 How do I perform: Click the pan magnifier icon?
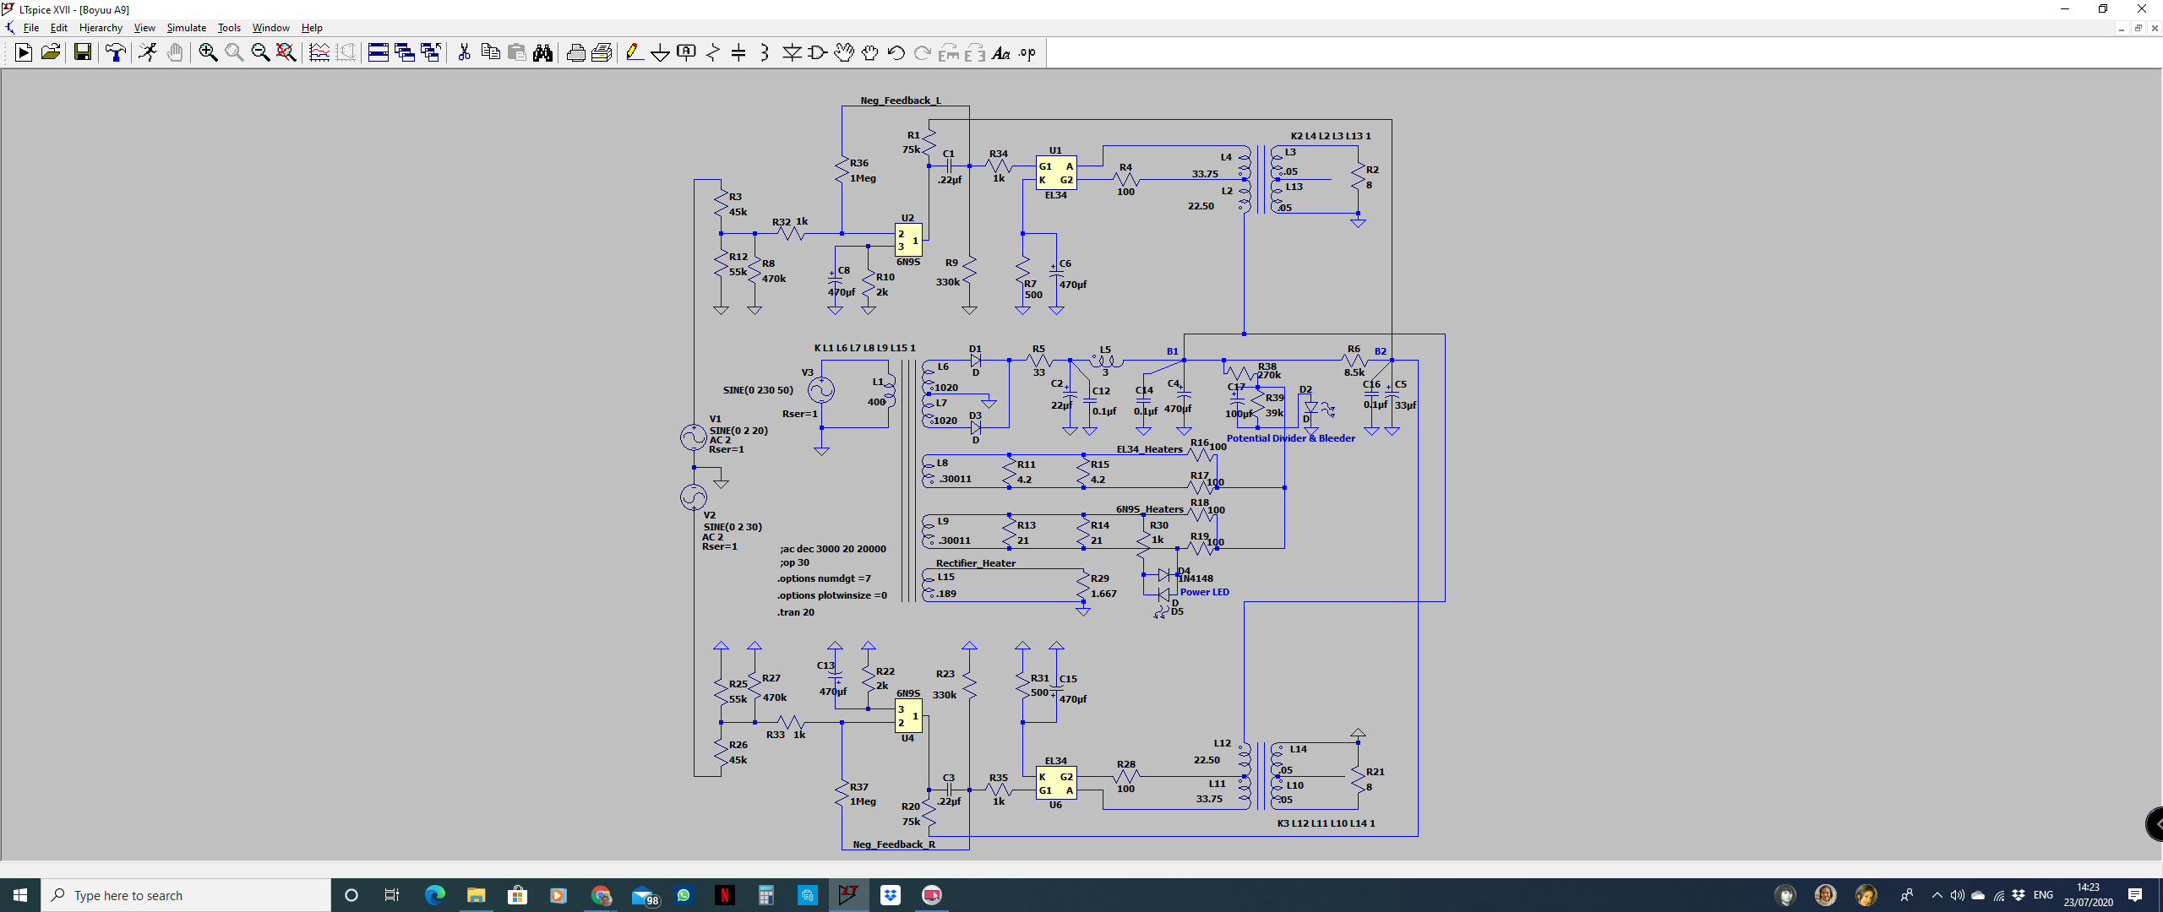[x=234, y=52]
